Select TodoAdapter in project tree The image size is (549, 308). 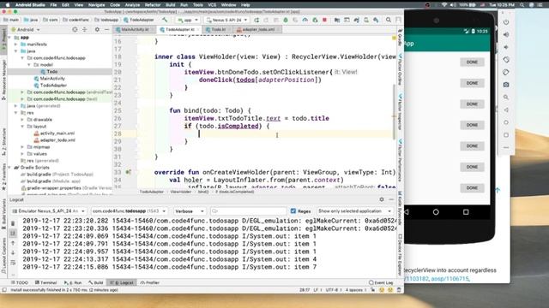53,86
